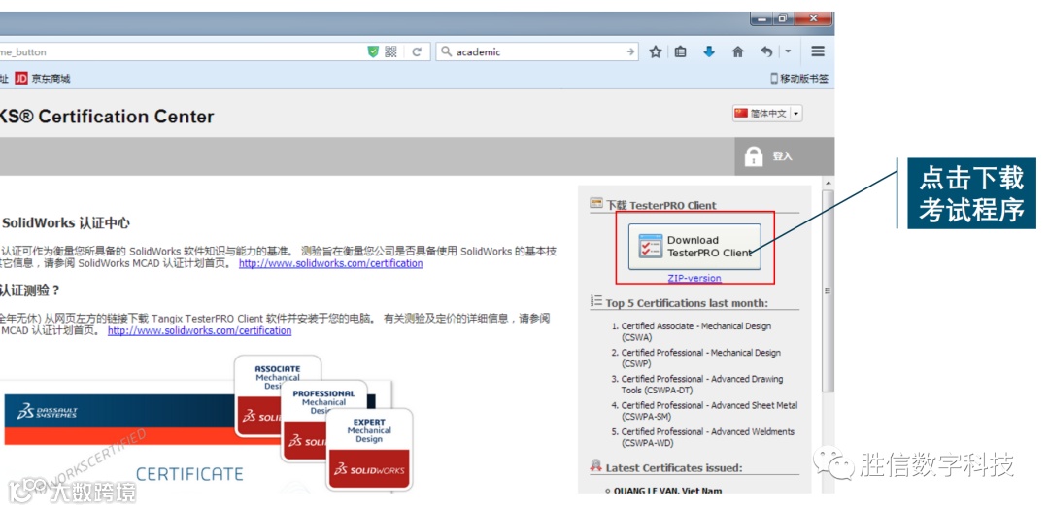The width and height of the screenshot is (1049, 511).
Task: Open the QR code icon in address bar
Action: (x=391, y=51)
